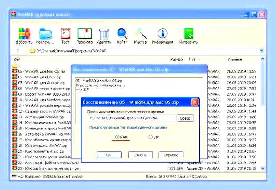Select file '07 - WinRAR для Android.zip'
The width and height of the screenshot is (276, 190).
click(41, 83)
